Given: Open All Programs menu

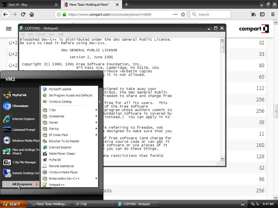Looking at the screenshot, I should click(20, 184).
